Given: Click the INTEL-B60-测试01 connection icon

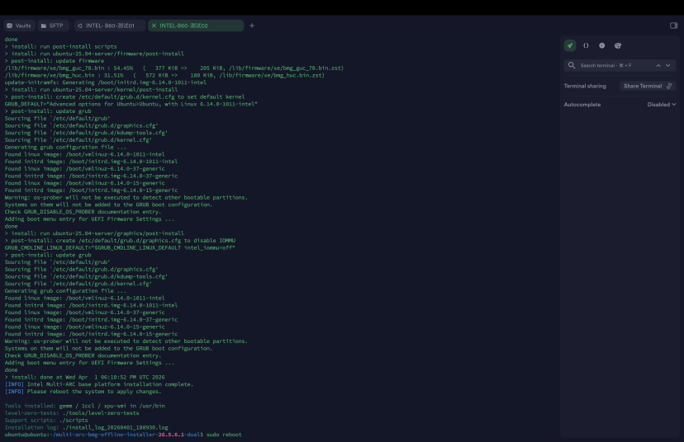Looking at the screenshot, I should [x=80, y=26].
